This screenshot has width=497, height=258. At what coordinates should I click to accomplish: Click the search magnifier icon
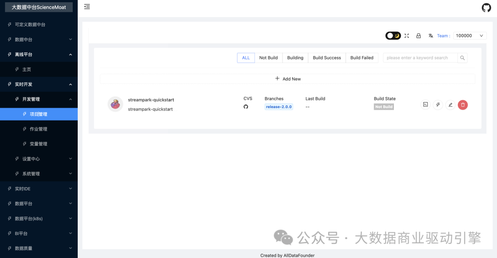(463, 58)
